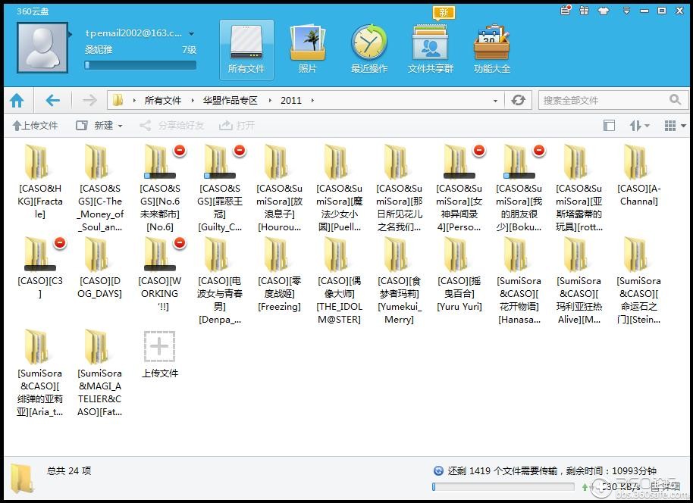
Task: Toggle the preview pane layout icon
Action: 609,126
